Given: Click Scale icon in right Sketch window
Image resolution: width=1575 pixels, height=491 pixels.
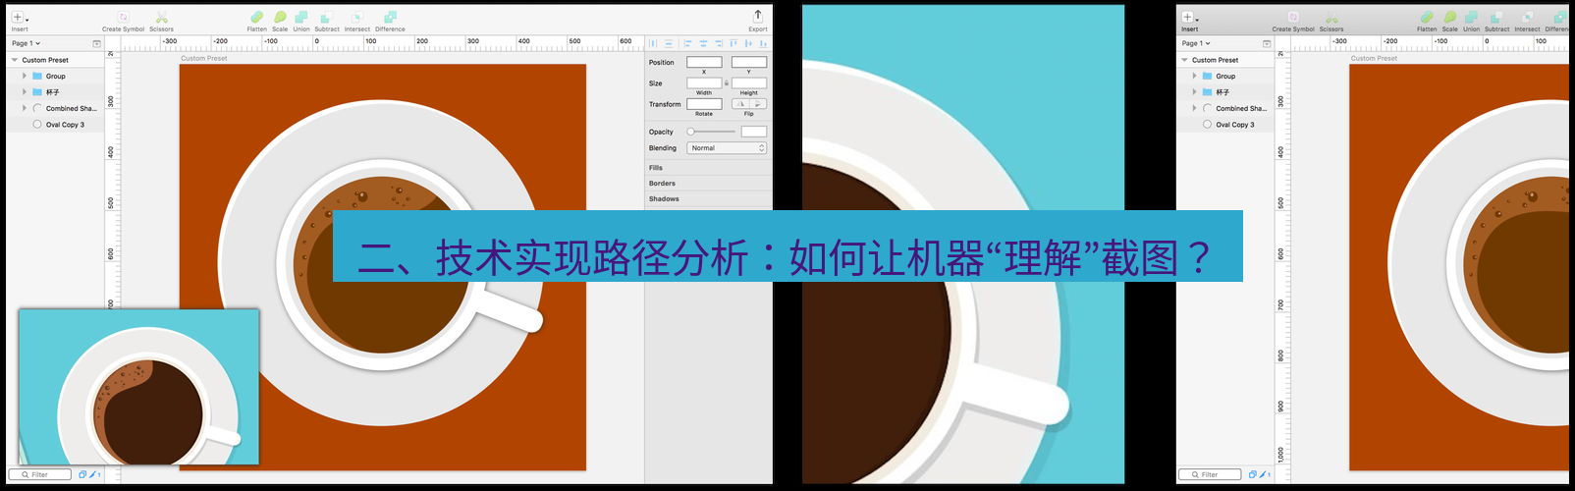Looking at the screenshot, I should (1450, 17).
